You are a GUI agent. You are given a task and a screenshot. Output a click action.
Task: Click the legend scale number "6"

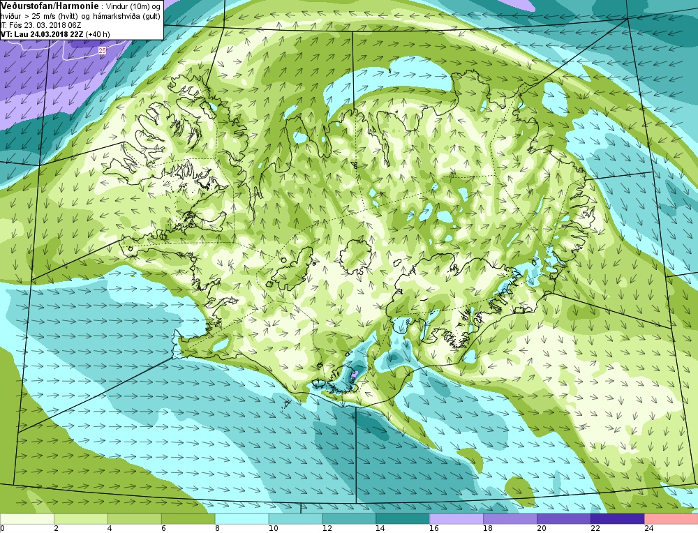[x=163, y=529]
